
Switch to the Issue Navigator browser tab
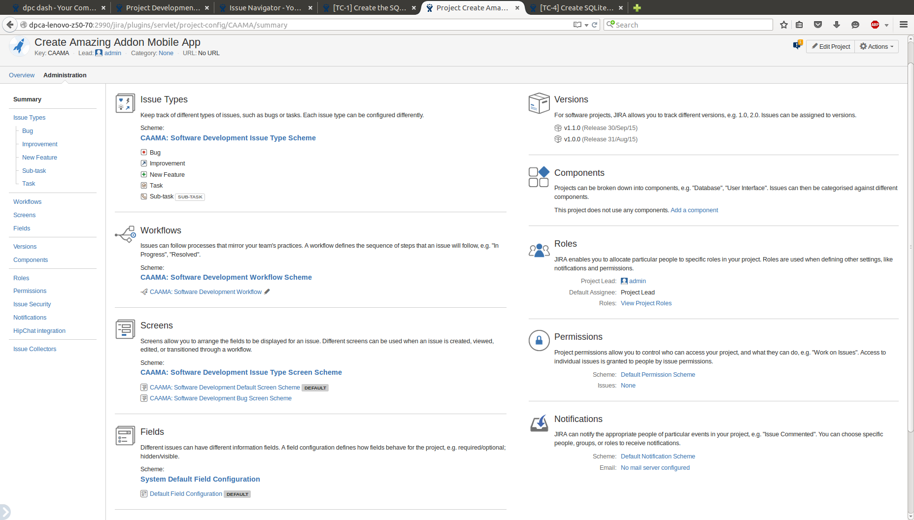click(265, 8)
